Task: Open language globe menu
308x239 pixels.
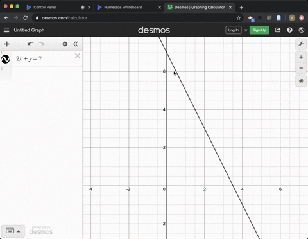Action: pyautogui.click(x=302, y=30)
